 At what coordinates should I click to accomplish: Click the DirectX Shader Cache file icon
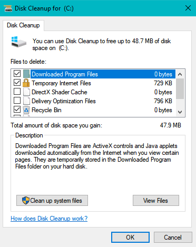(26, 92)
